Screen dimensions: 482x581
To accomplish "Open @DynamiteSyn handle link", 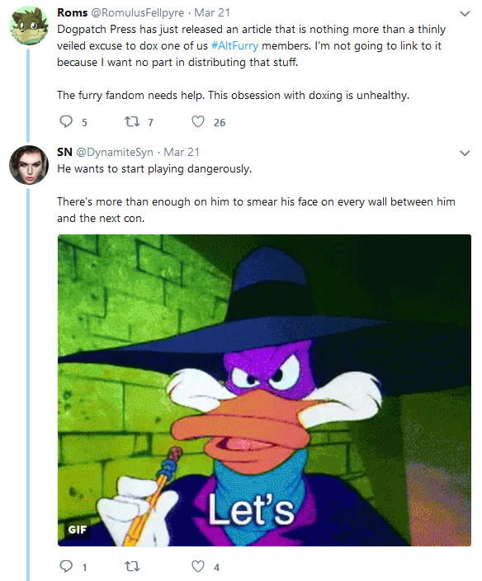I will 115,152.
